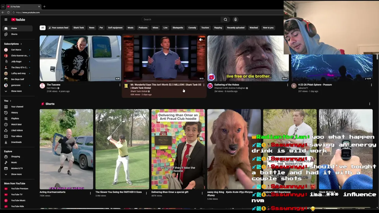This screenshot has width=379, height=213.
Task: Open Playlists in the sidebar
Action: 18,118
